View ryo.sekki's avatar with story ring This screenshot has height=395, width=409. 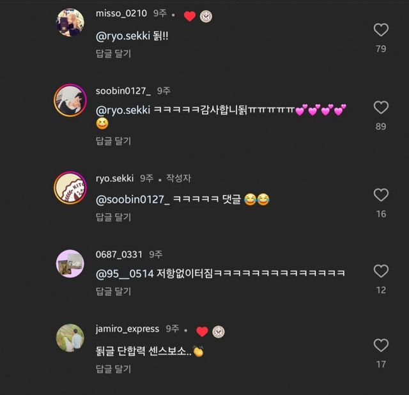tap(70, 187)
